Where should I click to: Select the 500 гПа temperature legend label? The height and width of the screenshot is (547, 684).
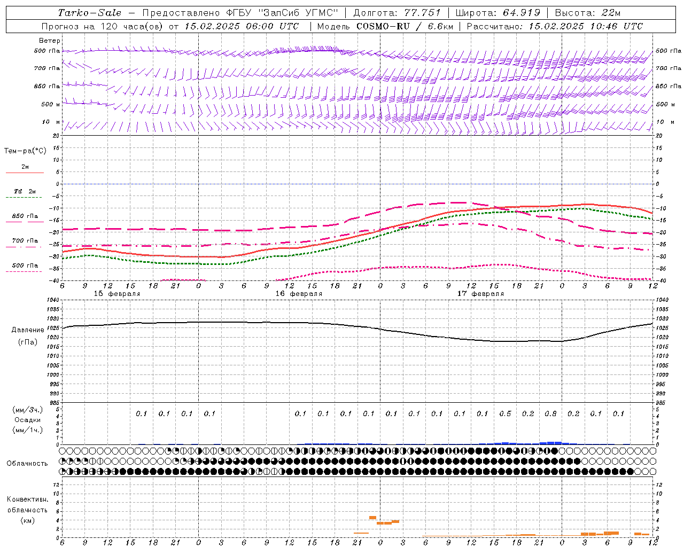tap(25, 265)
